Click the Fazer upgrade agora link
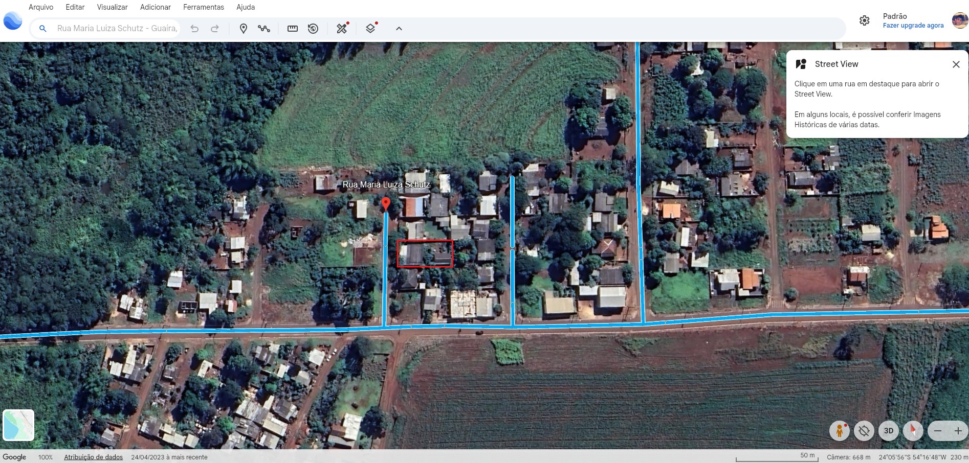This screenshot has width=969, height=463. click(913, 26)
